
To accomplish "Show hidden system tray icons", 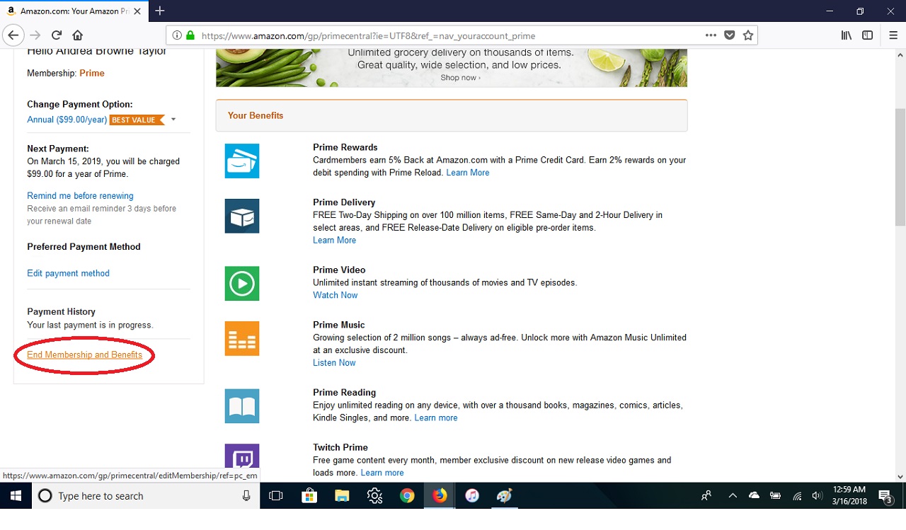I will (x=733, y=496).
